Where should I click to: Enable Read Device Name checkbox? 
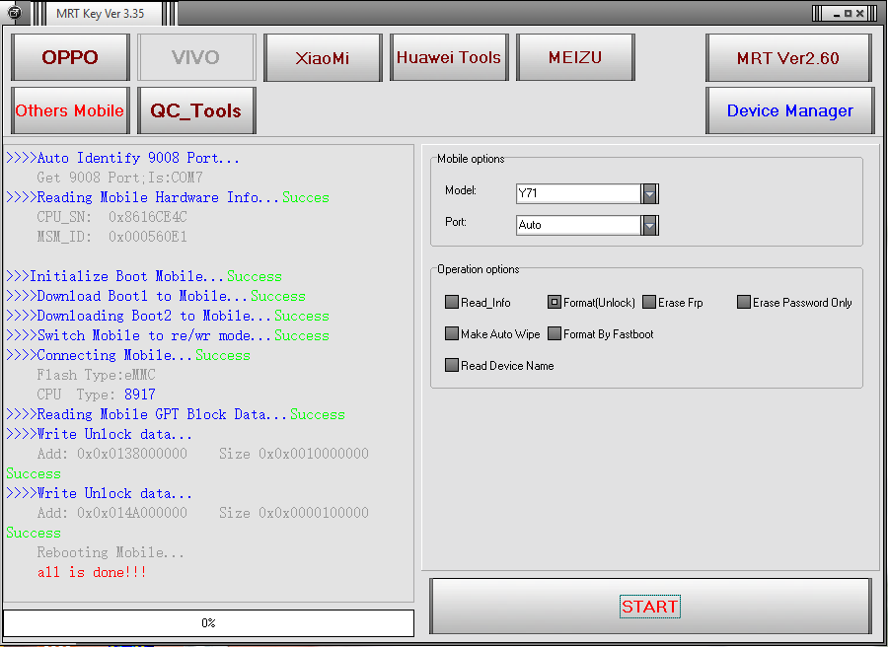click(451, 365)
